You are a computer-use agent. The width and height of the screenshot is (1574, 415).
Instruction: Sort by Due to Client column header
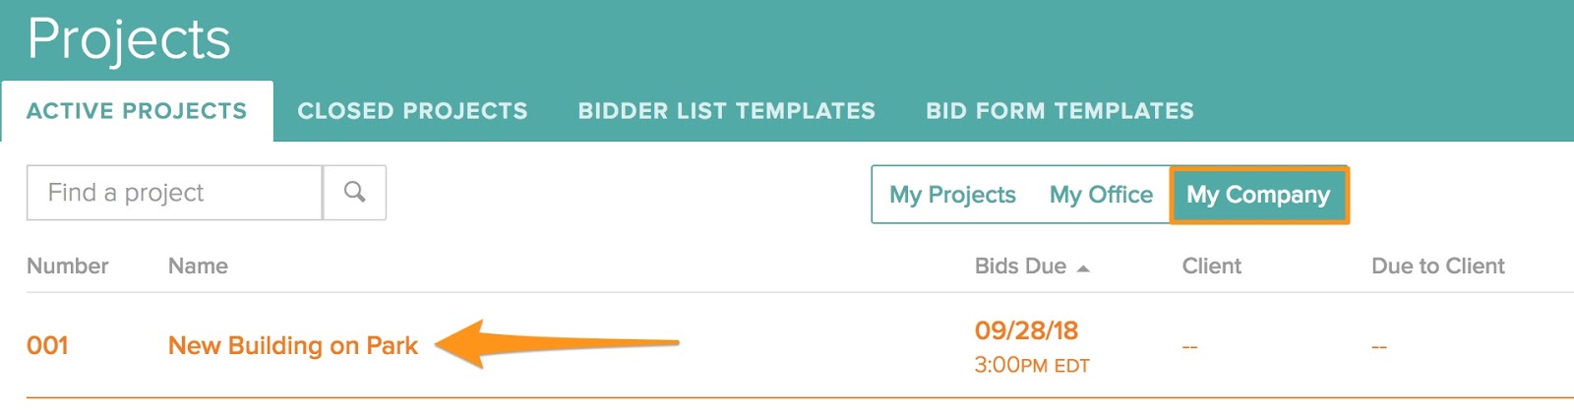(x=1437, y=267)
